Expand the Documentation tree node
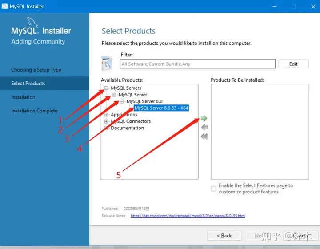 click(x=106, y=128)
